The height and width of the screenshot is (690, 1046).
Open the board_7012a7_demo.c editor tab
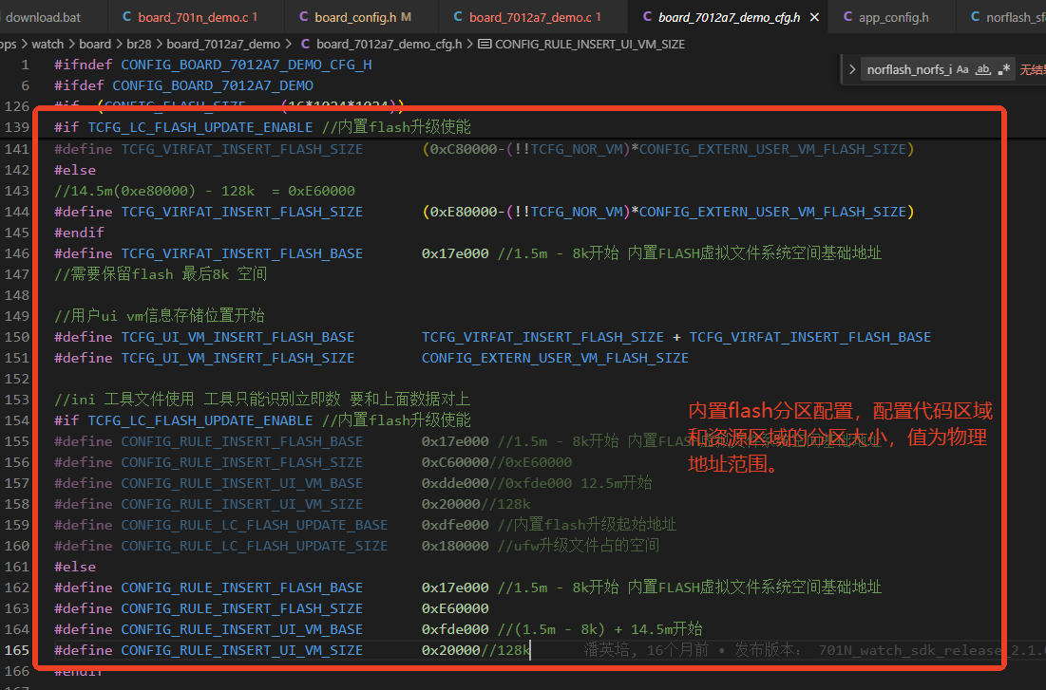point(532,17)
